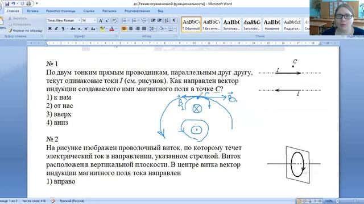364x204 pixels.
Task: Select the Обычный style
Action: click(191, 24)
